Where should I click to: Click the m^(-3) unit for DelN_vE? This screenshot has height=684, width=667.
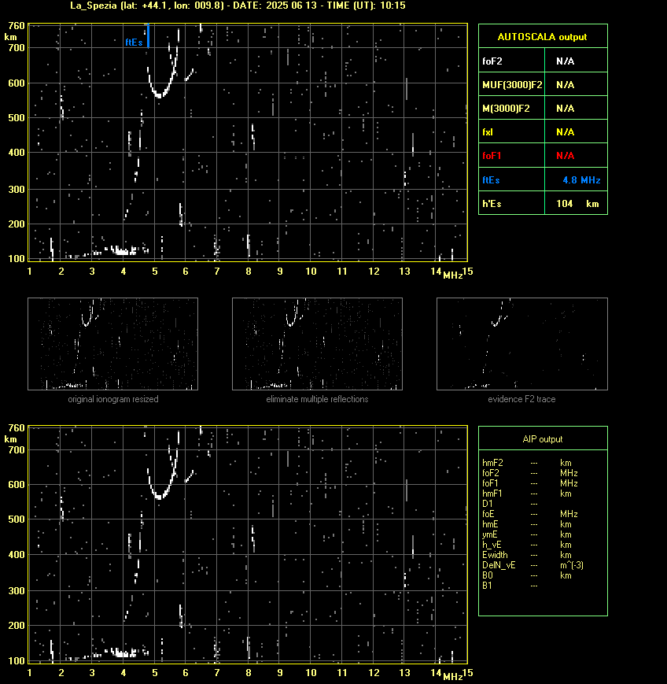click(x=572, y=565)
